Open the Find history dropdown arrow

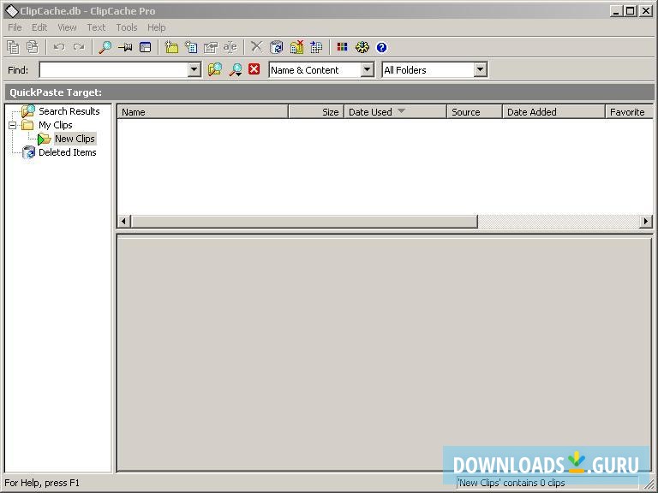[x=194, y=69]
